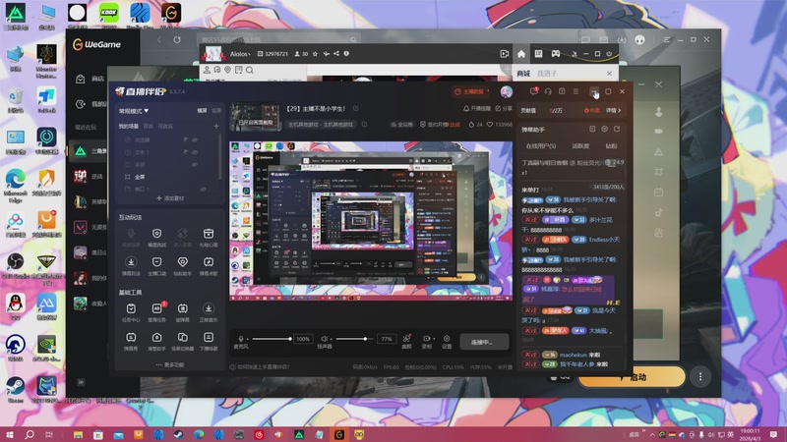Open the 弹幕秀 tool
Viewport: 787px width, 442px height.
(x=131, y=341)
